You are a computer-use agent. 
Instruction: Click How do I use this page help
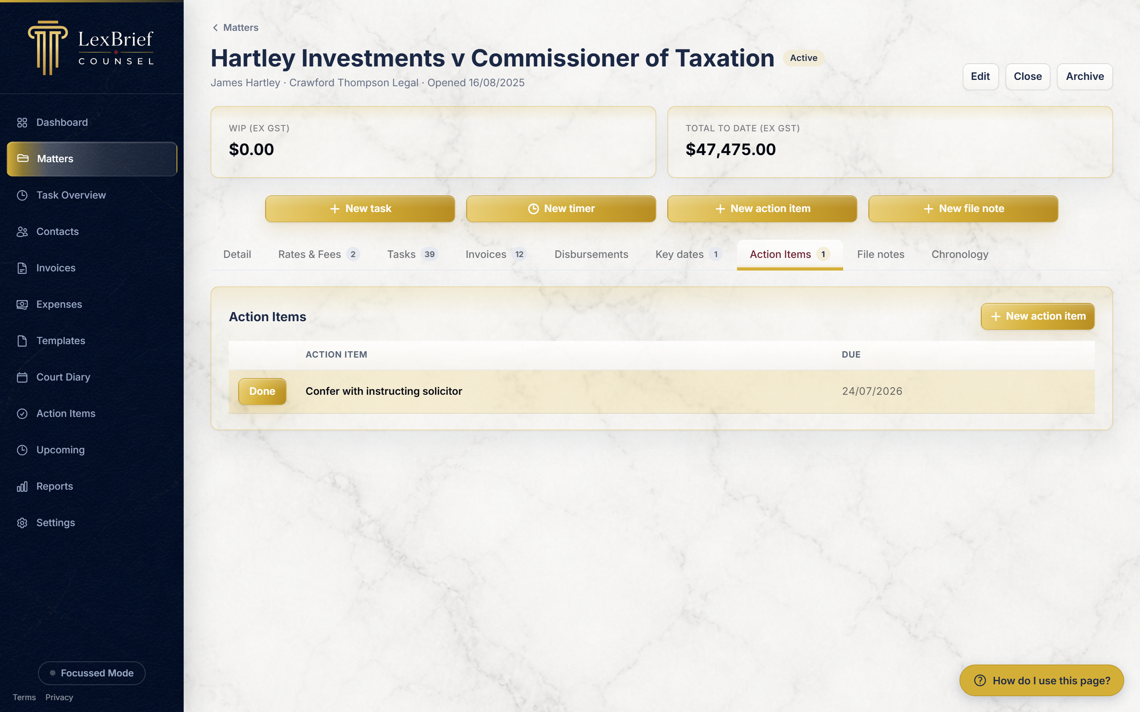1041,680
